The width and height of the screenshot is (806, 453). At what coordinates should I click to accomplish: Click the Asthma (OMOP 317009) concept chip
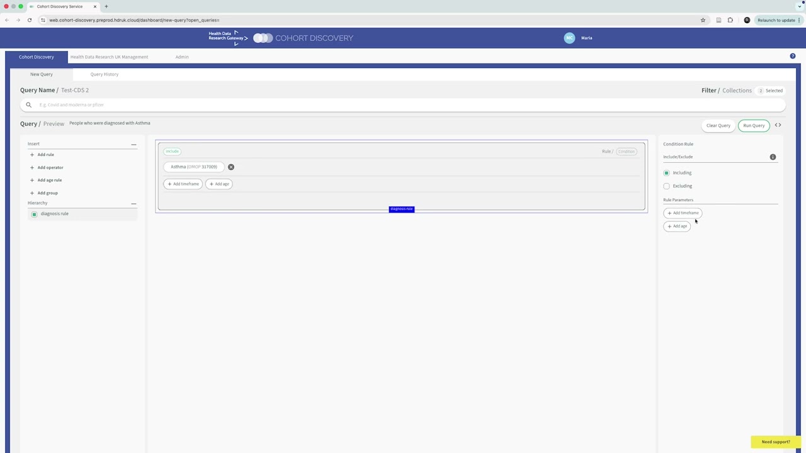point(194,167)
